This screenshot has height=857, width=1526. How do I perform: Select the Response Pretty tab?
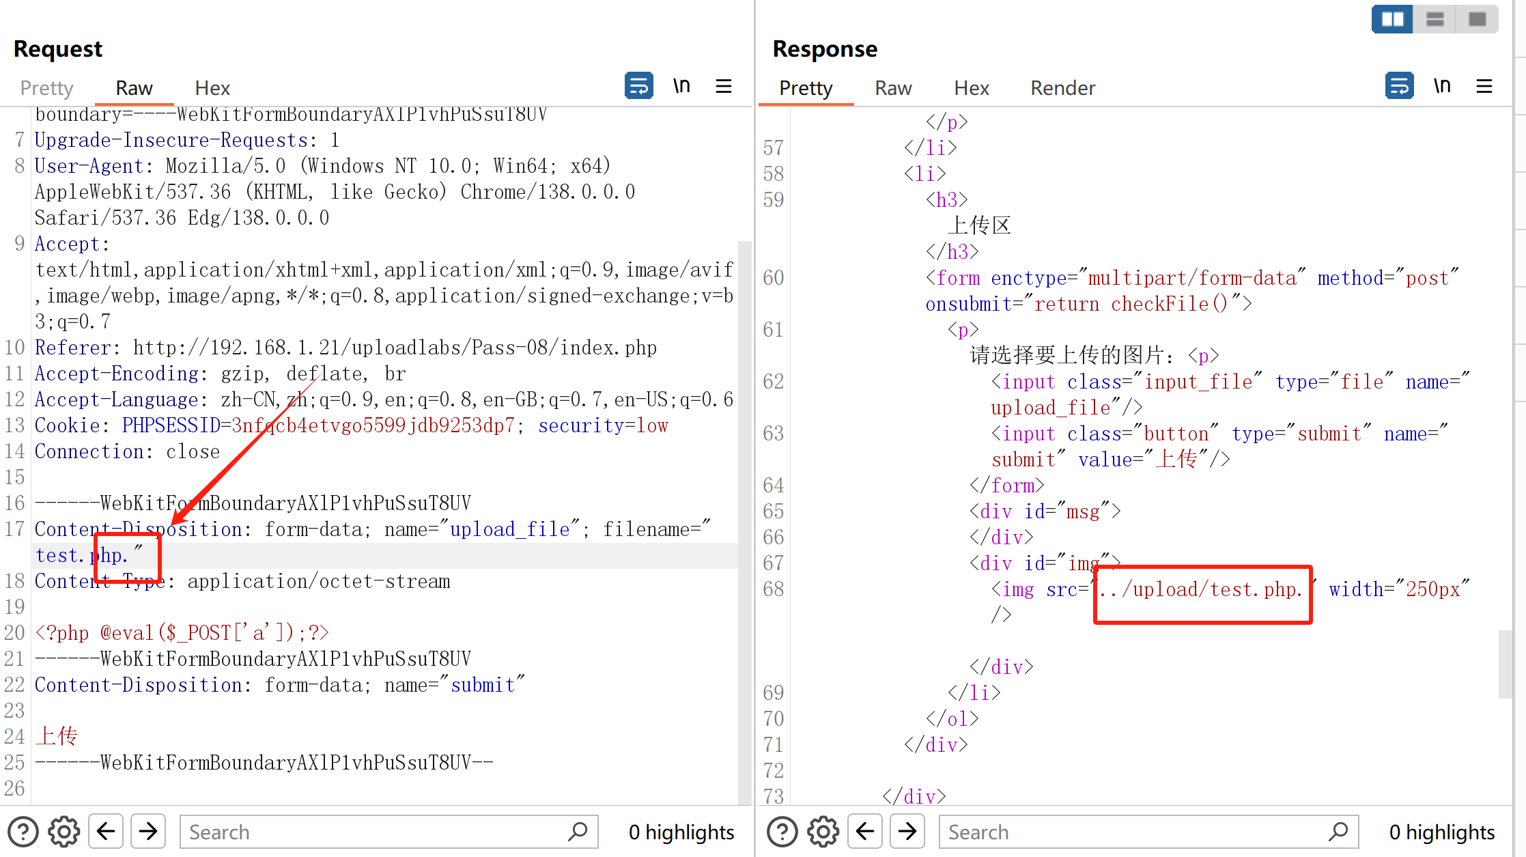(x=806, y=88)
